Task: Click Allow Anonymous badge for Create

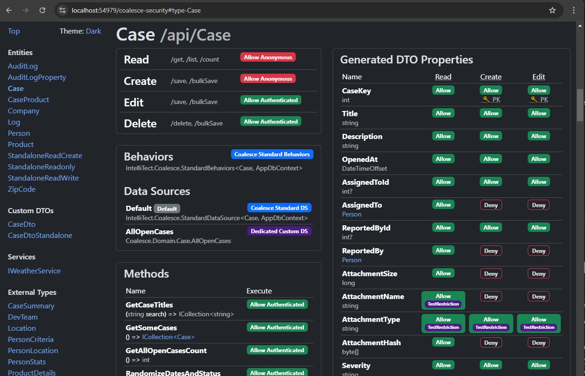Action: pos(268,79)
